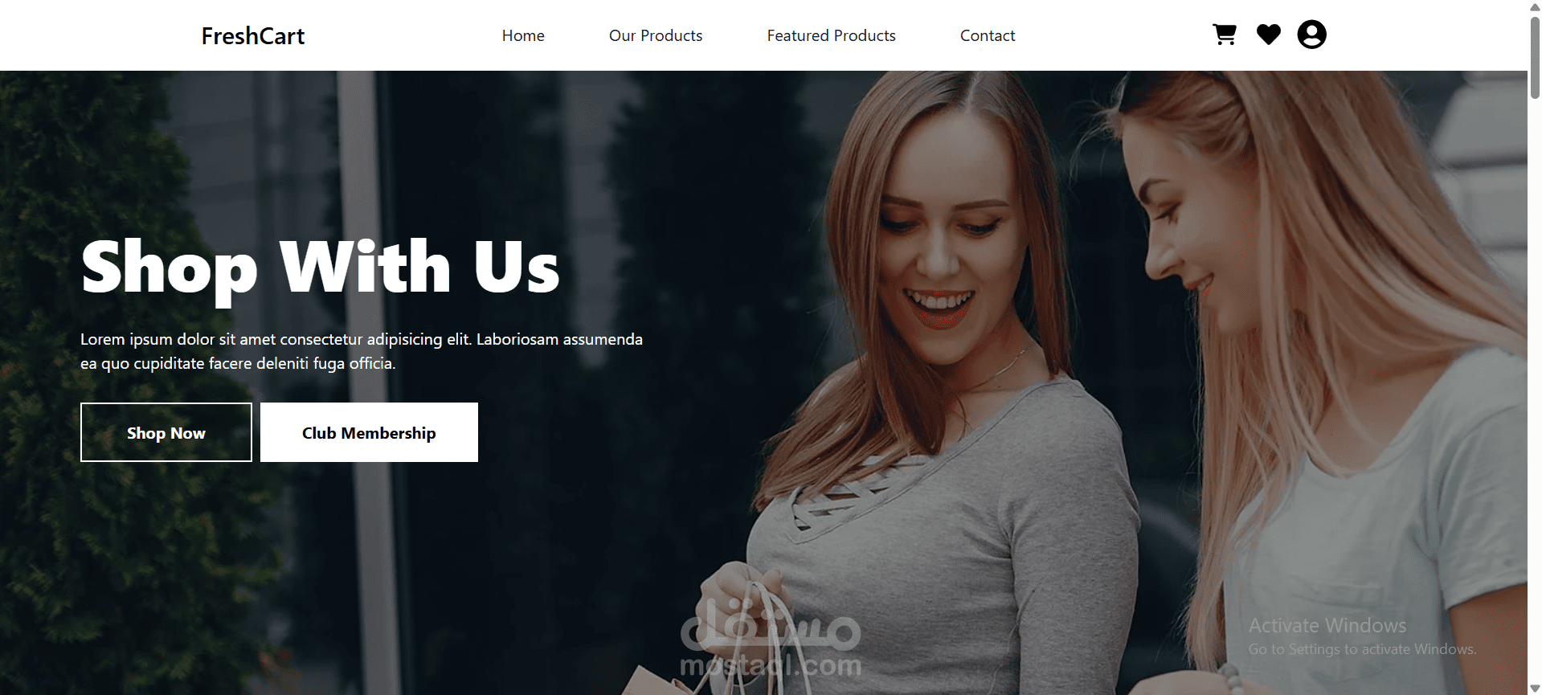Image resolution: width=1542 pixels, height=695 pixels.
Task: Click the Club Membership button
Action: coord(369,432)
